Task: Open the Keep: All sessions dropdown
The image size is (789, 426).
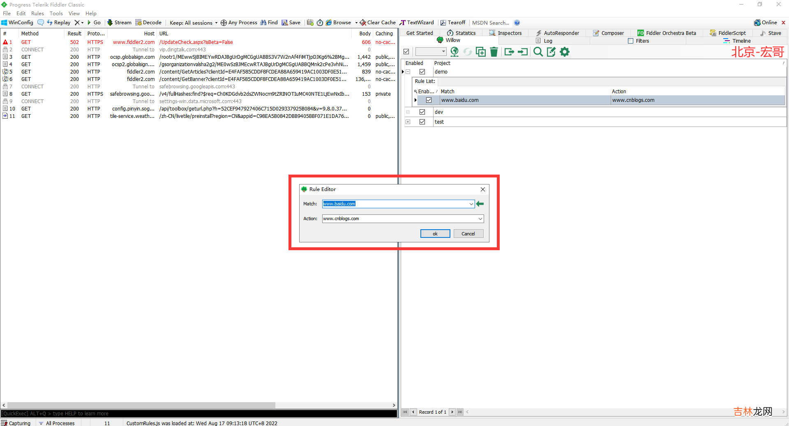Action: [x=194, y=23]
